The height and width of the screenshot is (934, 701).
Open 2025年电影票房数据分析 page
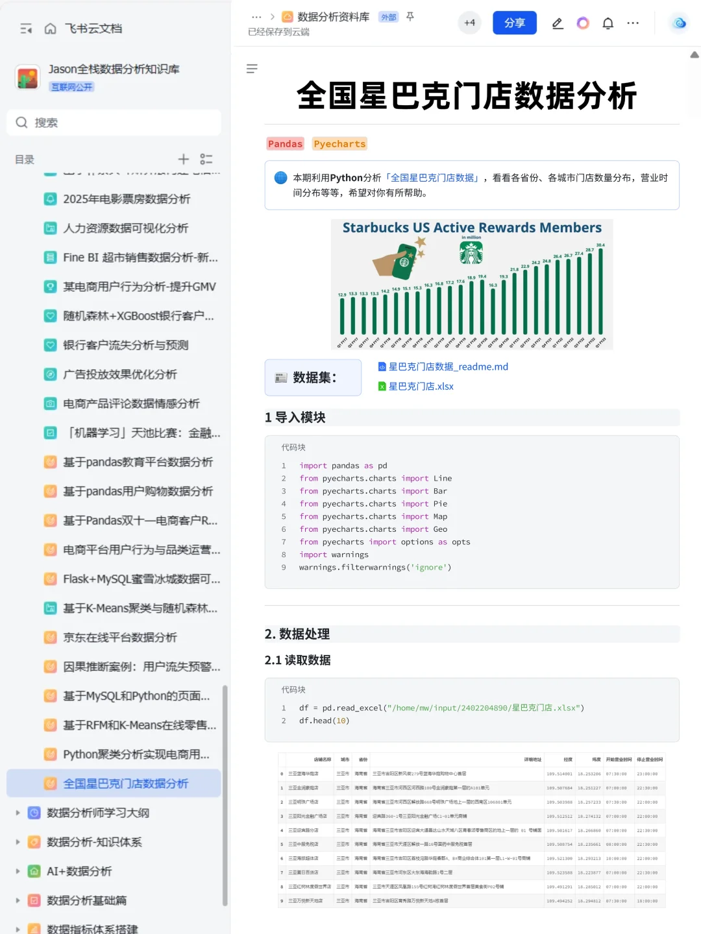pos(126,199)
